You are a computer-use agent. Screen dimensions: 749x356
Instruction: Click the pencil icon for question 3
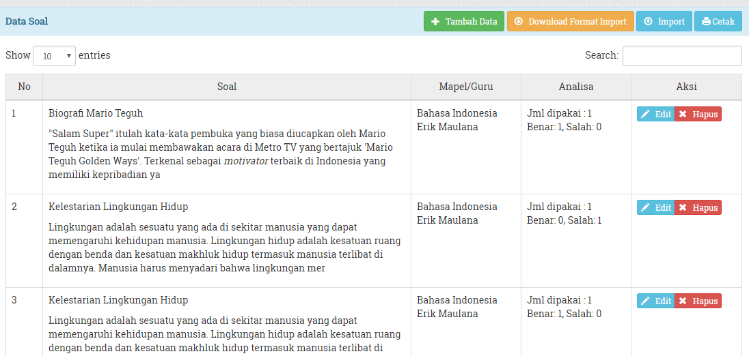646,301
